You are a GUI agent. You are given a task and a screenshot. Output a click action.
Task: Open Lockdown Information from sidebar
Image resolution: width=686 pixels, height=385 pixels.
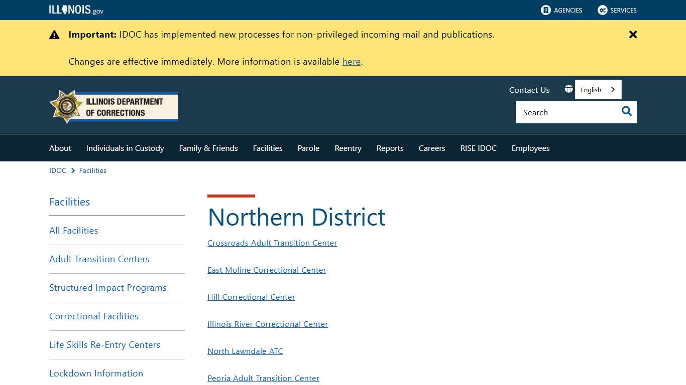coord(96,373)
